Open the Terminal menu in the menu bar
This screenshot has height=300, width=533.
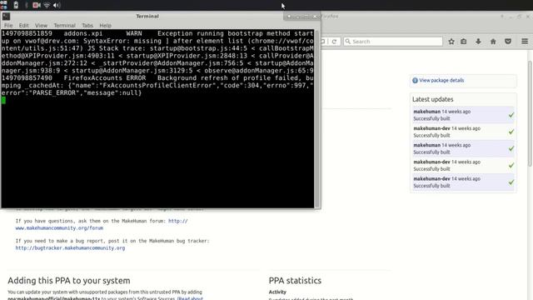pyautogui.click(x=65, y=26)
